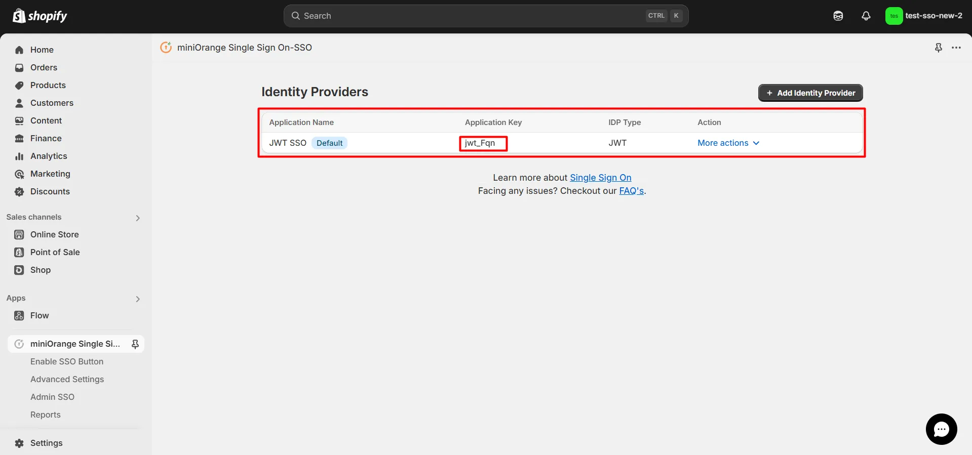Click the Analytics bar chart icon
Viewport: 972px width, 455px height.
point(19,156)
